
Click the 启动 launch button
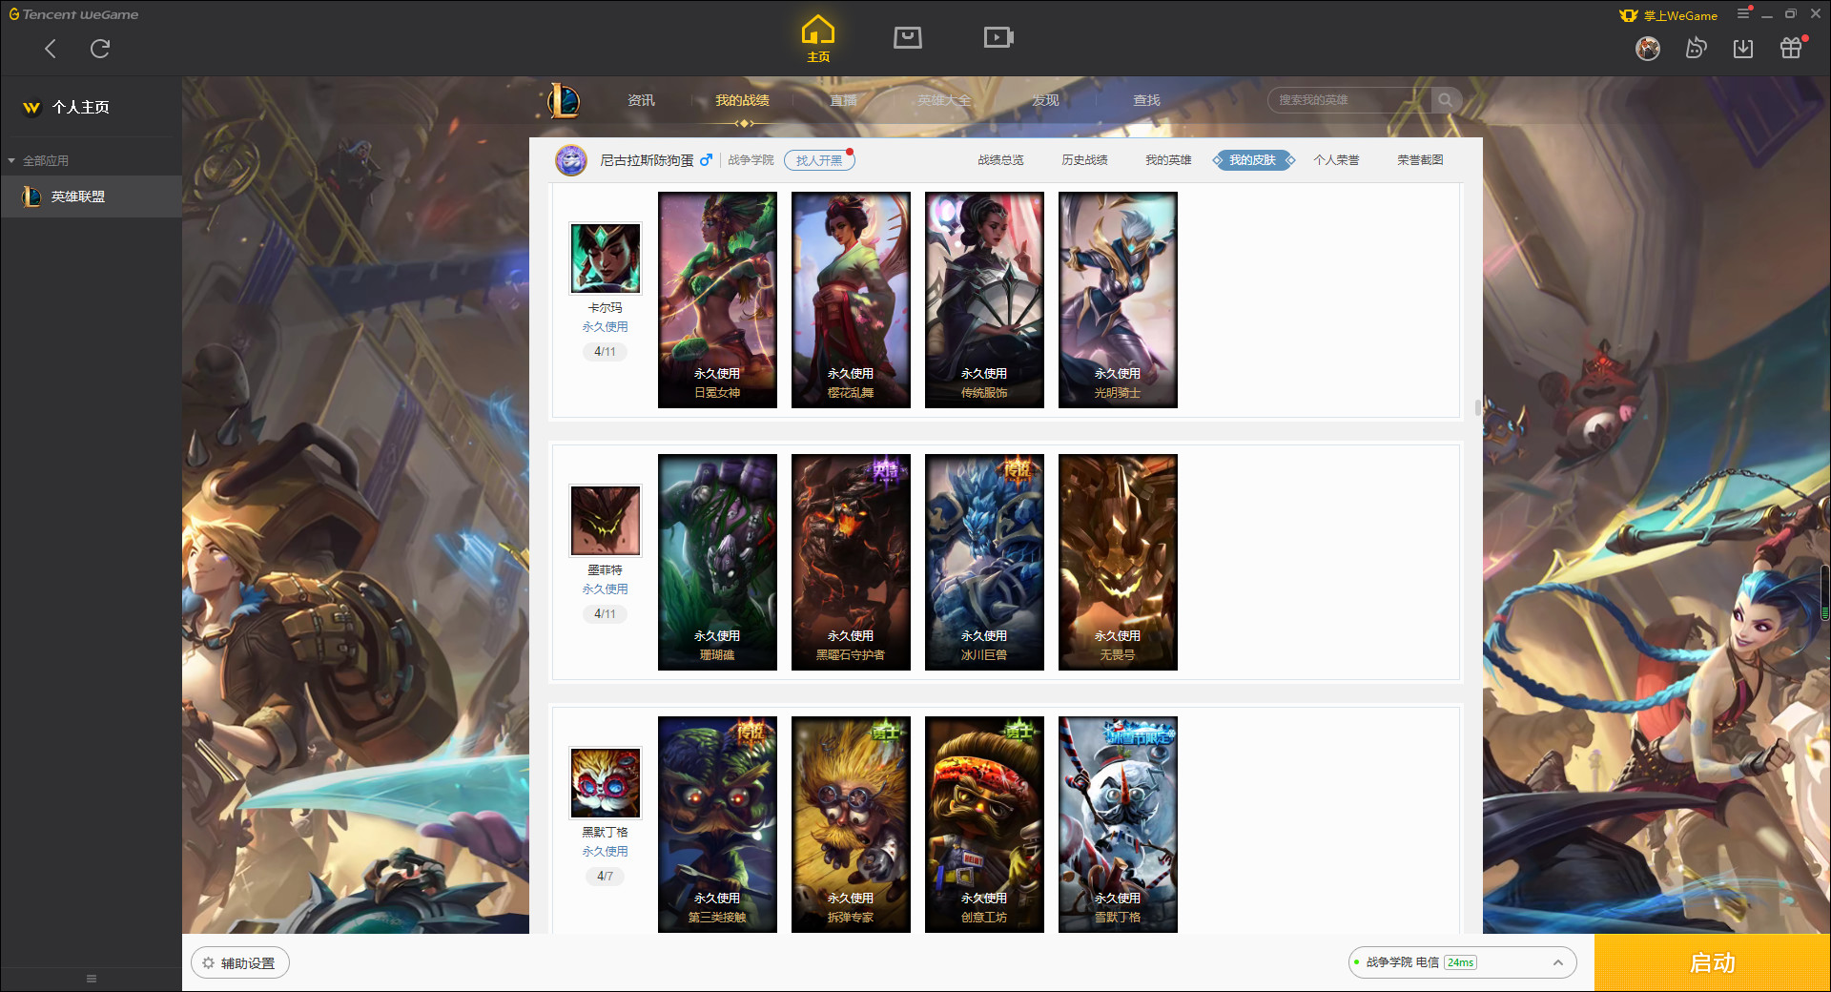(1713, 963)
